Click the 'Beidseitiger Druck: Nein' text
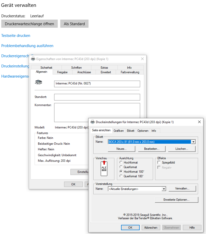This screenshot has width=206, height=234. pos(54,143)
